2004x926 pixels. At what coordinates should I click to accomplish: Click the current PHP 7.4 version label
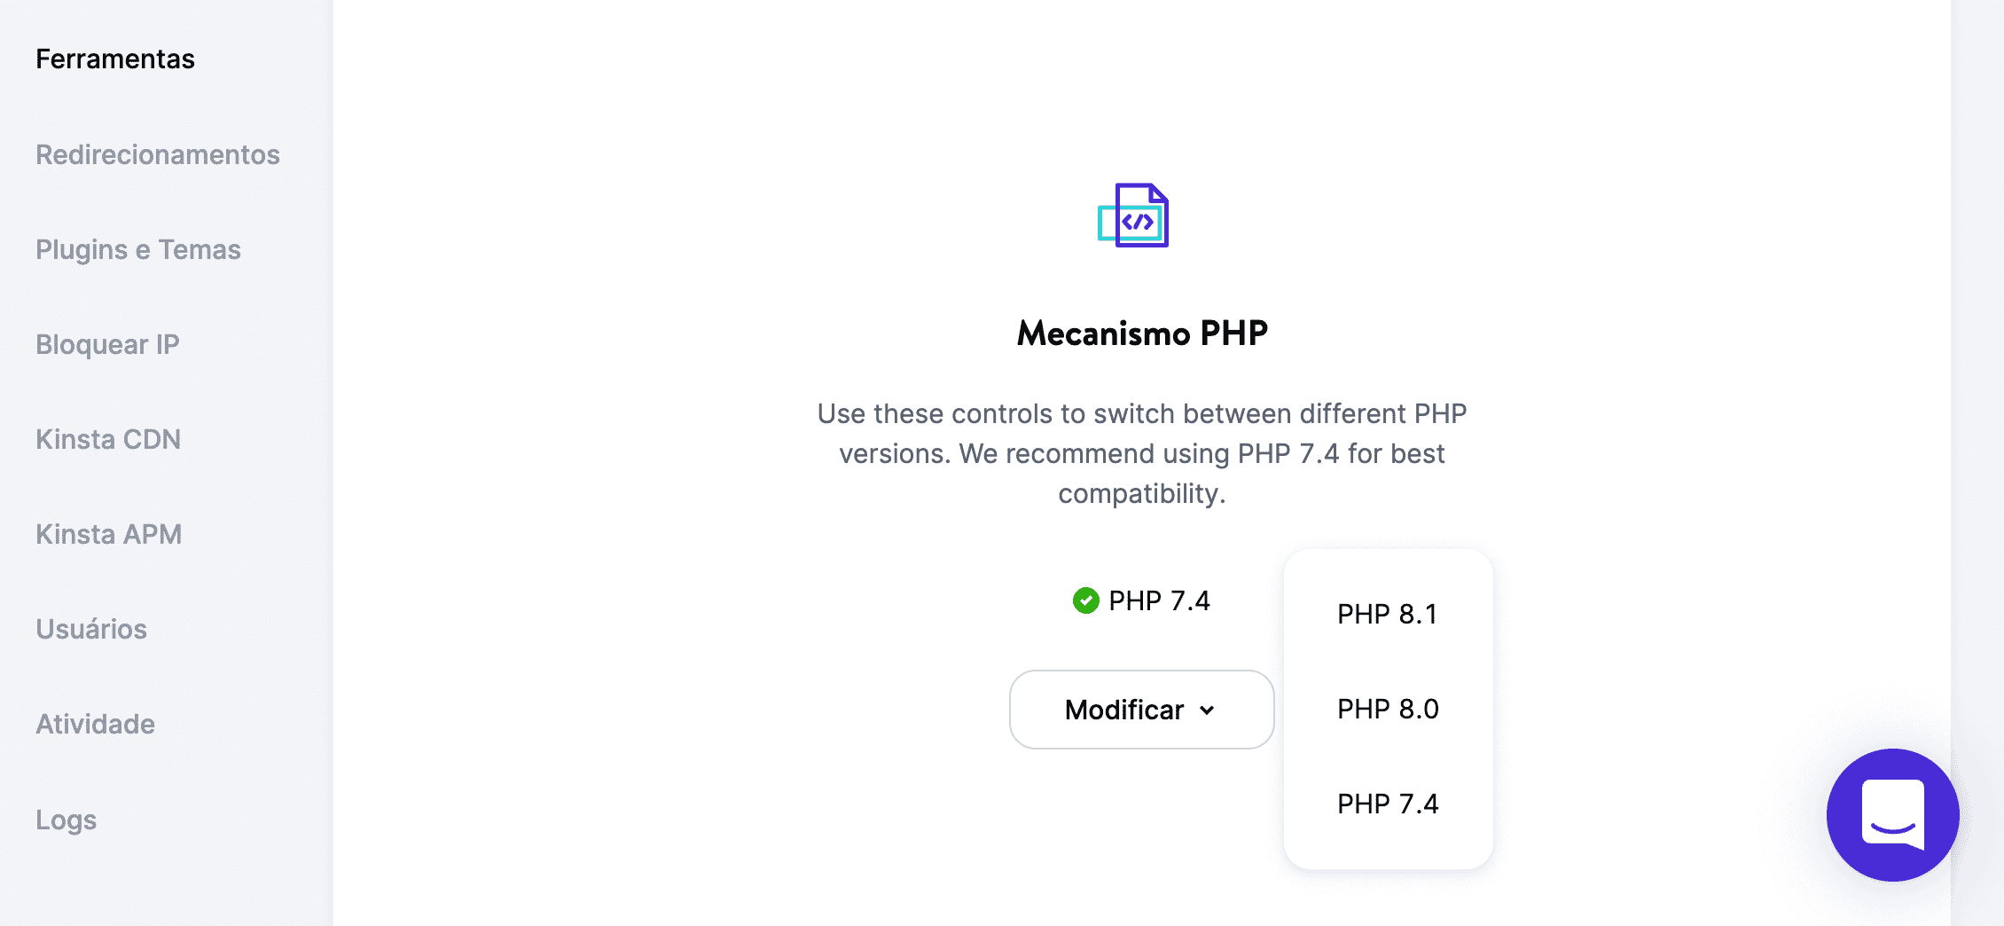point(1158,600)
